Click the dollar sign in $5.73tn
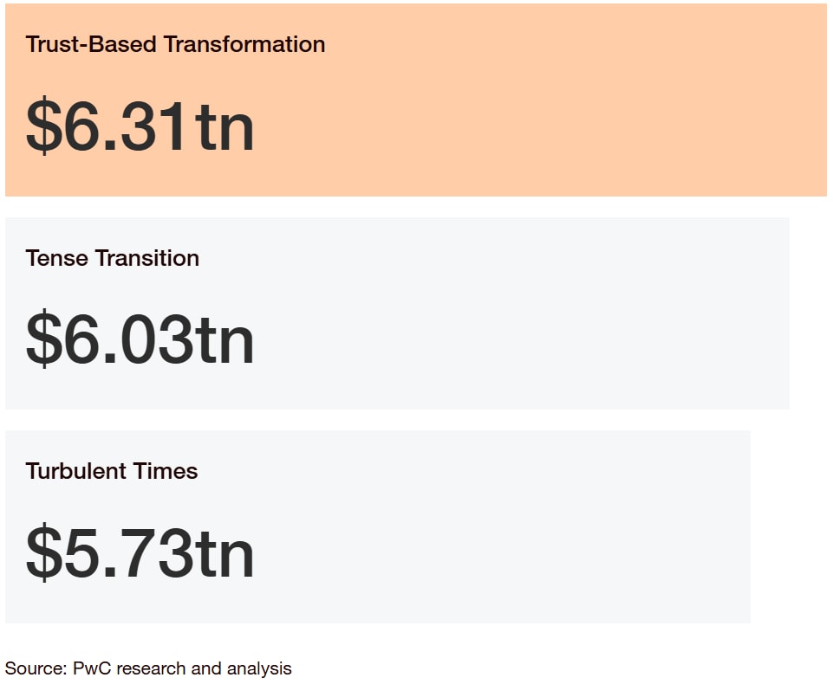The width and height of the screenshot is (833, 697). pyautogui.click(x=44, y=552)
